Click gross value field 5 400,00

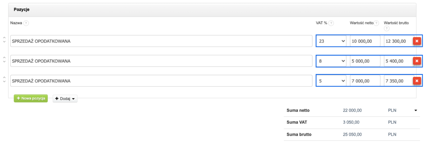click(x=398, y=61)
